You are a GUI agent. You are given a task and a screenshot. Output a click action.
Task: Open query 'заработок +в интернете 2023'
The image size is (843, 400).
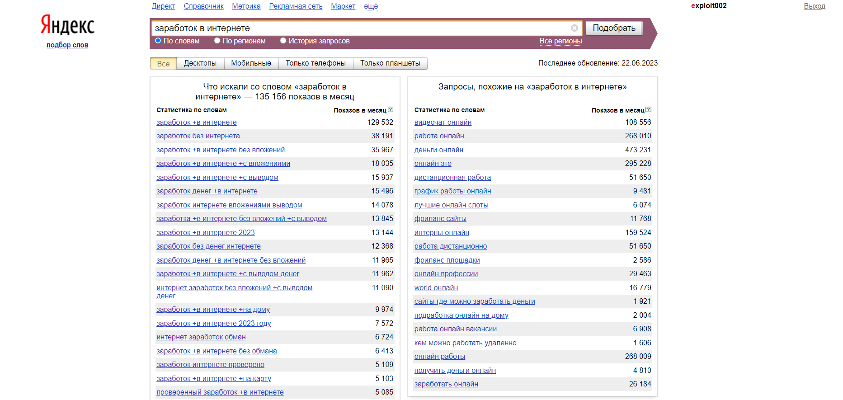pos(206,233)
